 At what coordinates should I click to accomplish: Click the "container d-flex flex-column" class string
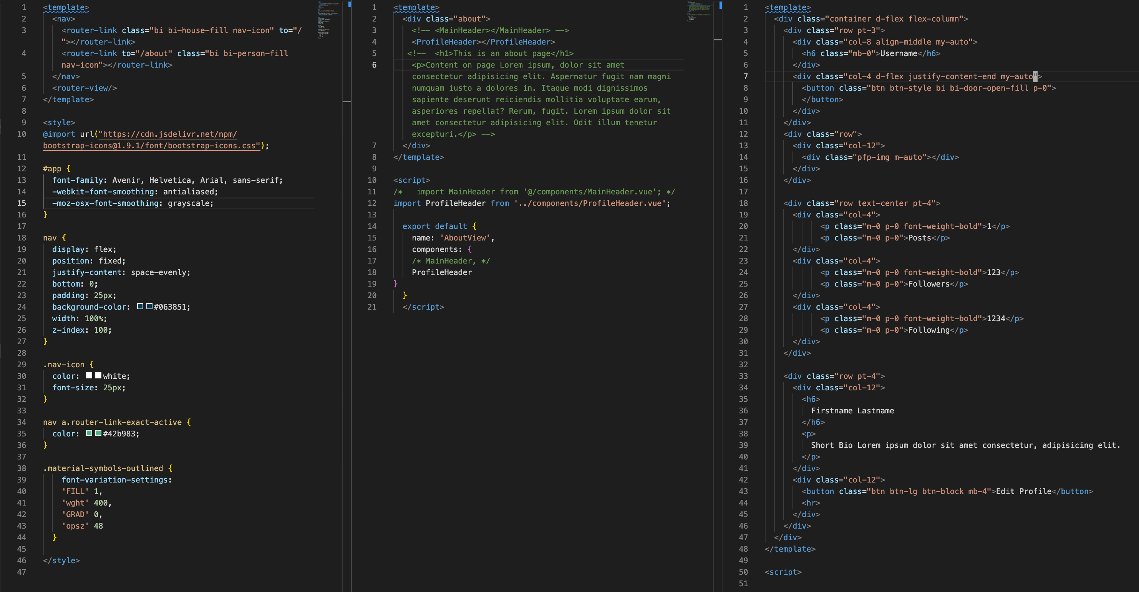click(x=894, y=18)
